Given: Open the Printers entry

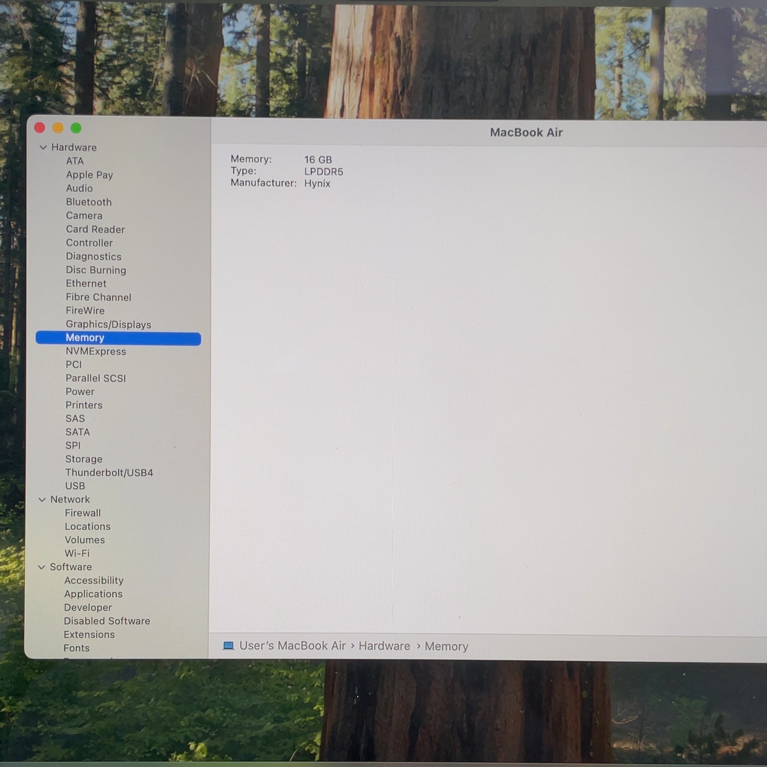Looking at the screenshot, I should (84, 405).
